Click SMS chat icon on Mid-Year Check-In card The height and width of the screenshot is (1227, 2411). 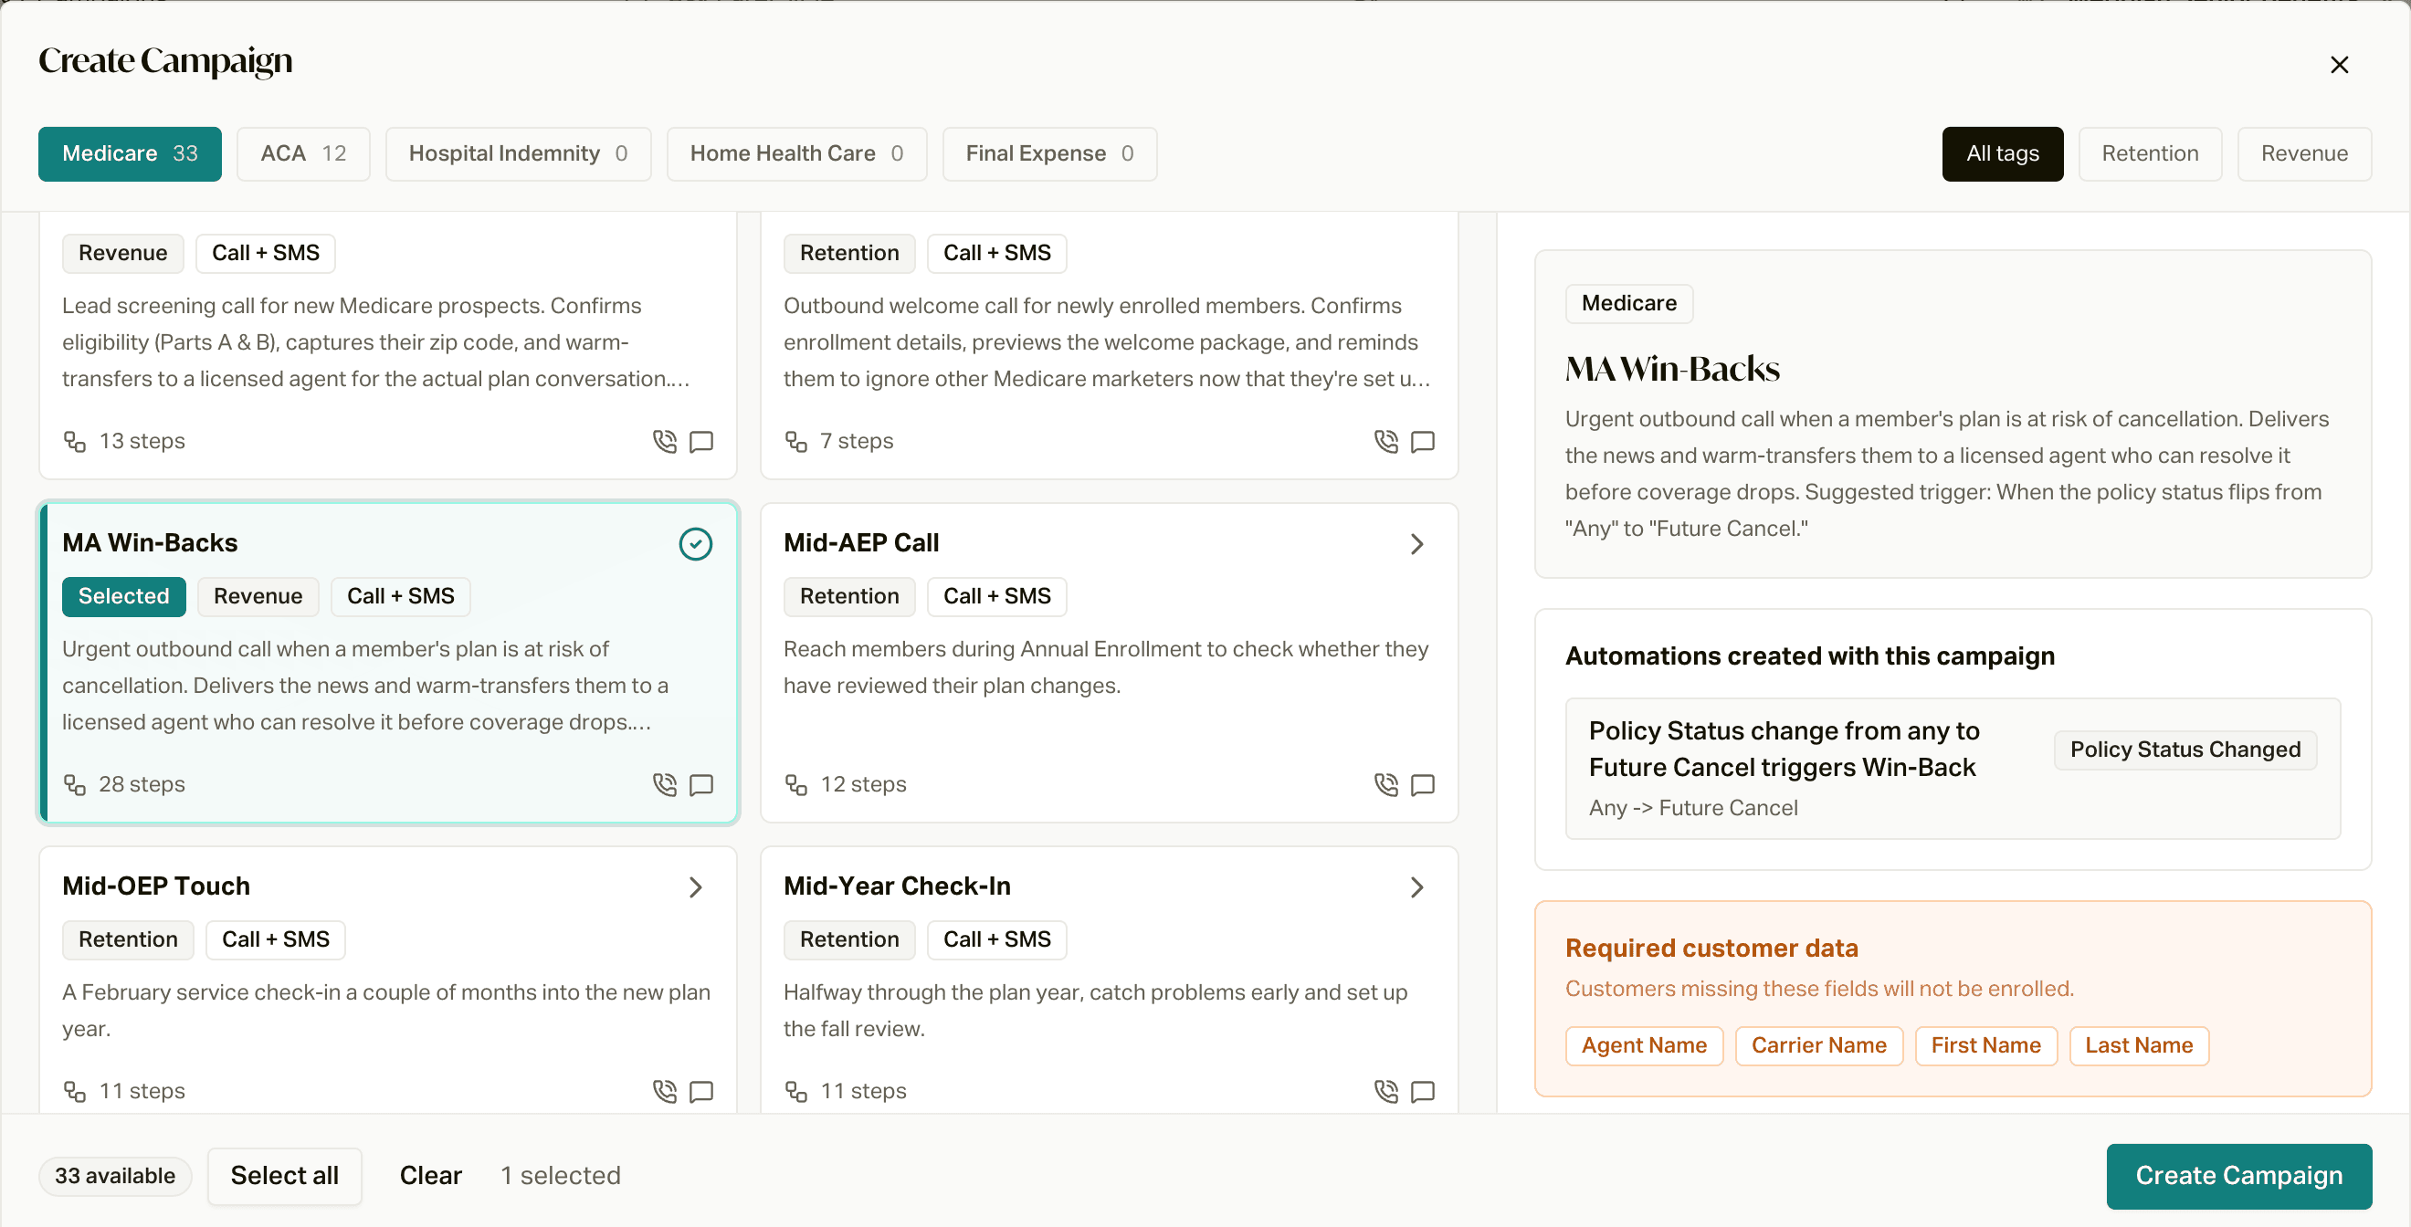1423,1091
